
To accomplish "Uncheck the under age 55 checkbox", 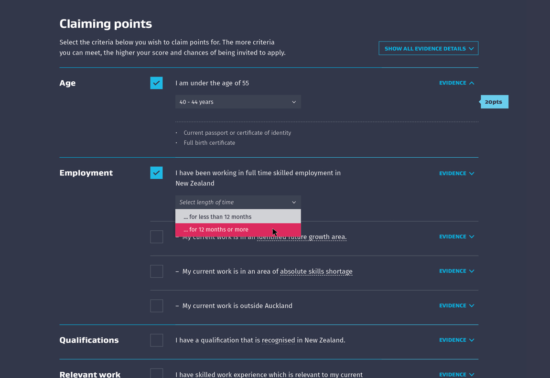I will coord(156,83).
